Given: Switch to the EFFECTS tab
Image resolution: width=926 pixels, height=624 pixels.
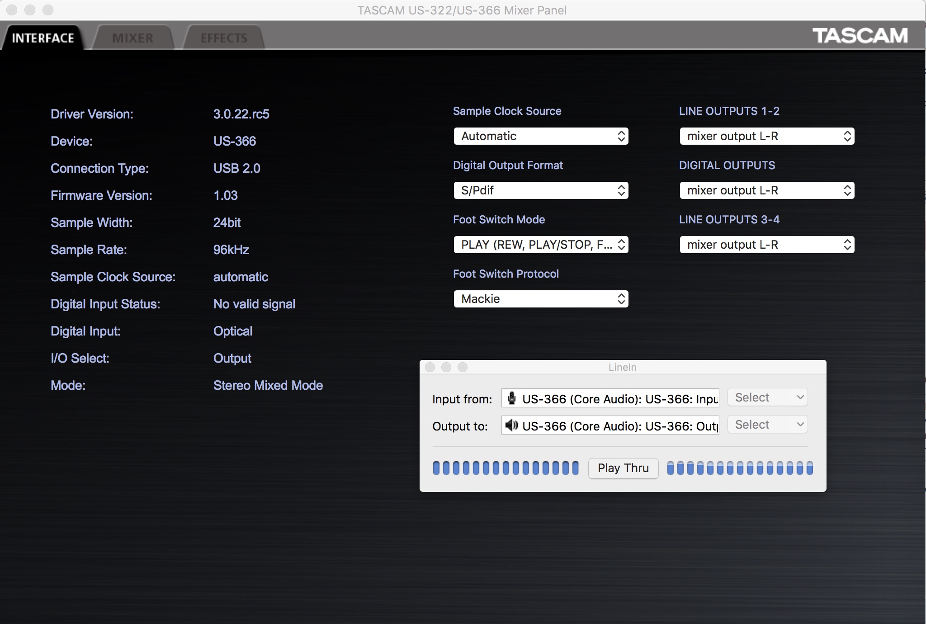Looking at the screenshot, I should pyautogui.click(x=224, y=38).
